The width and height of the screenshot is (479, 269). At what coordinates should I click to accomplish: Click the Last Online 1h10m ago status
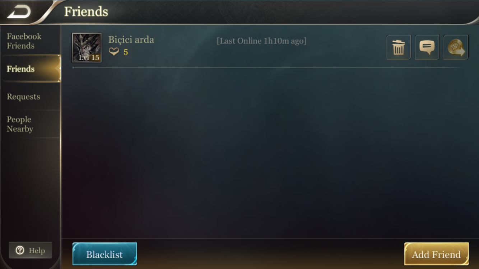pos(261,41)
